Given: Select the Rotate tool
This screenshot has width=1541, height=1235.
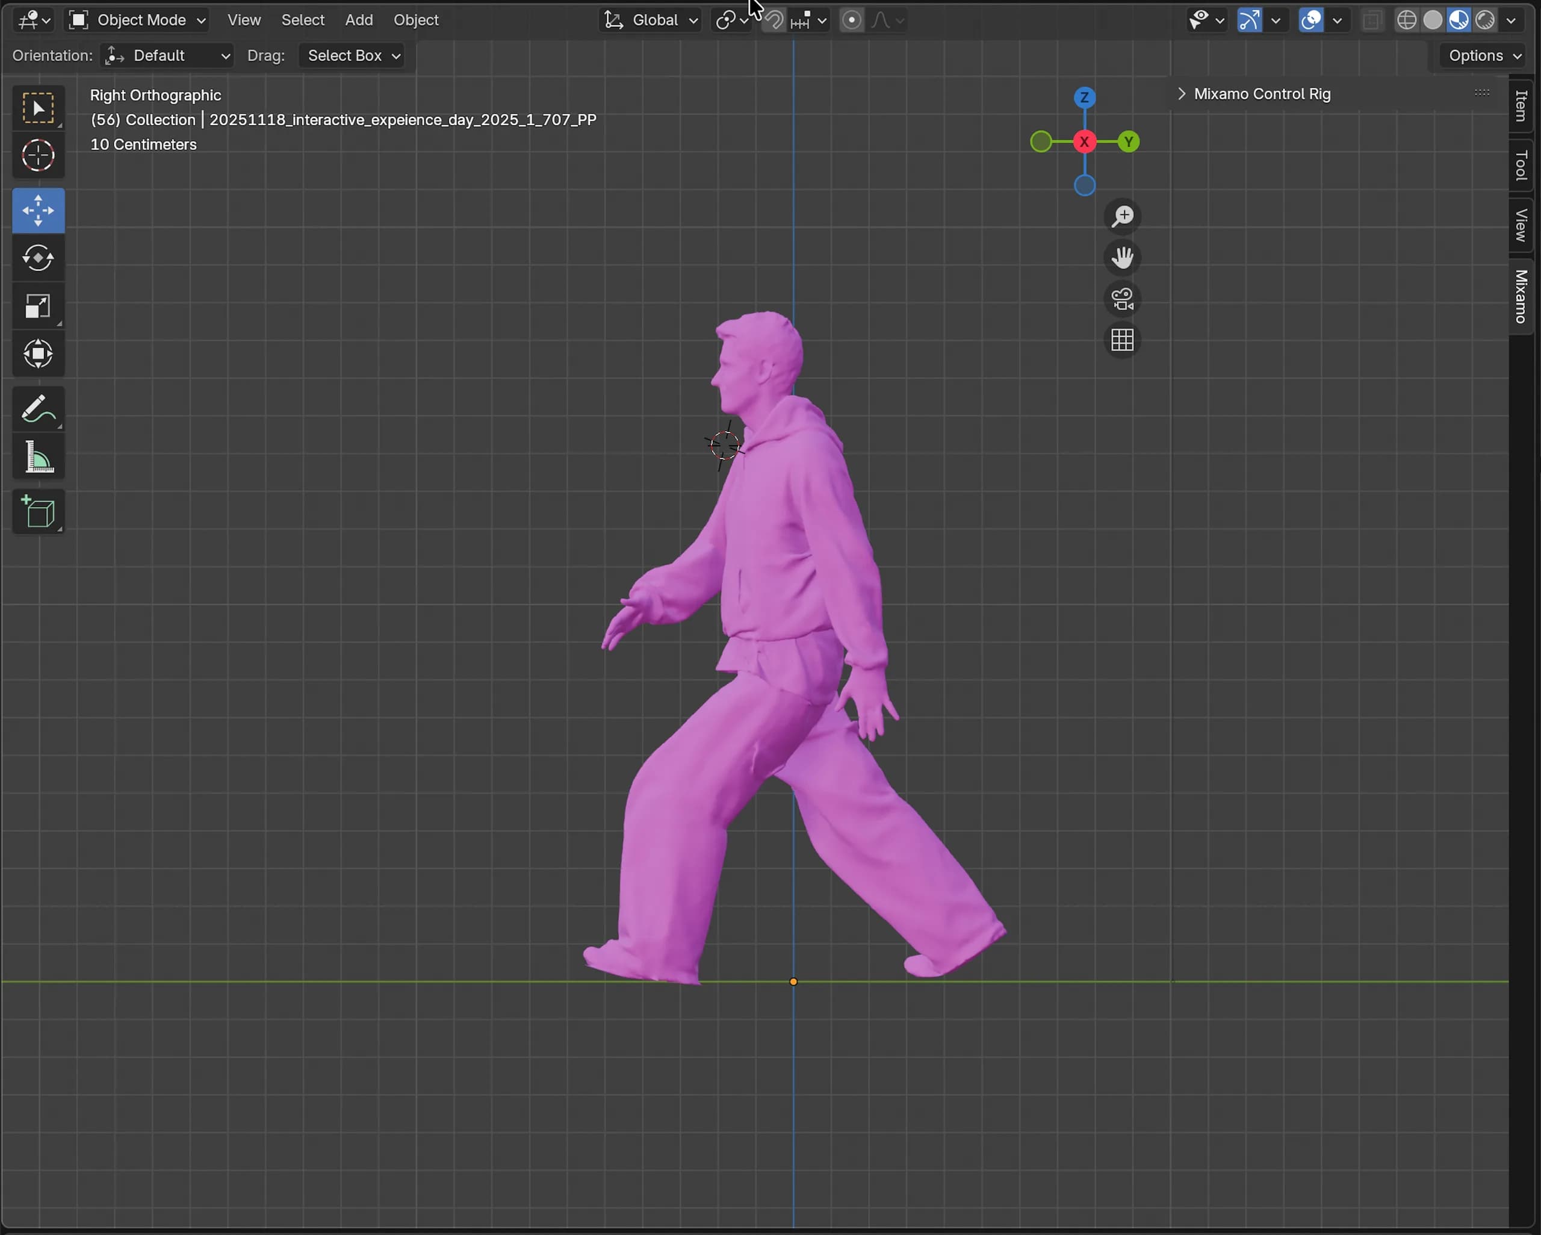Looking at the screenshot, I should point(38,258).
